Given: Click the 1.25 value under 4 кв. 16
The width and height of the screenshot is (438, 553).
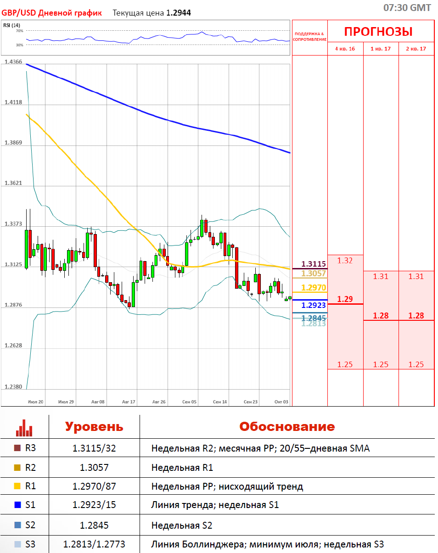Looking at the screenshot, I should click(x=345, y=364).
